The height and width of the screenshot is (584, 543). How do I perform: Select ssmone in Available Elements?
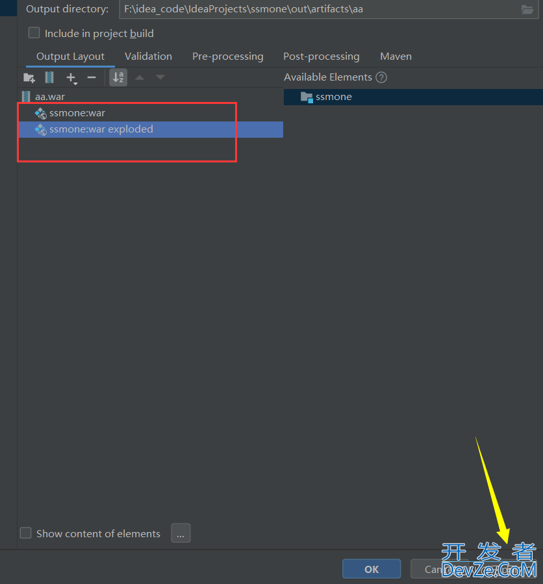point(413,97)
